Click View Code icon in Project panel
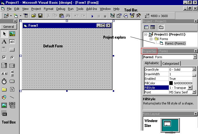The width and height of the screenshot is (198, 134). 147,27
